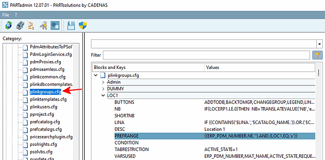Open the top combo box dropdown arrow
This screenshot has height=160, width=325.
[320, 44]
